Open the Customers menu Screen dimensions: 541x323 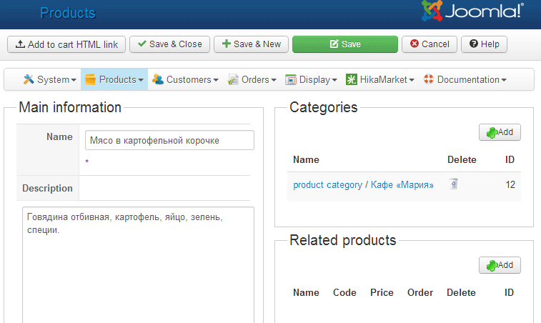click(186, 79)
